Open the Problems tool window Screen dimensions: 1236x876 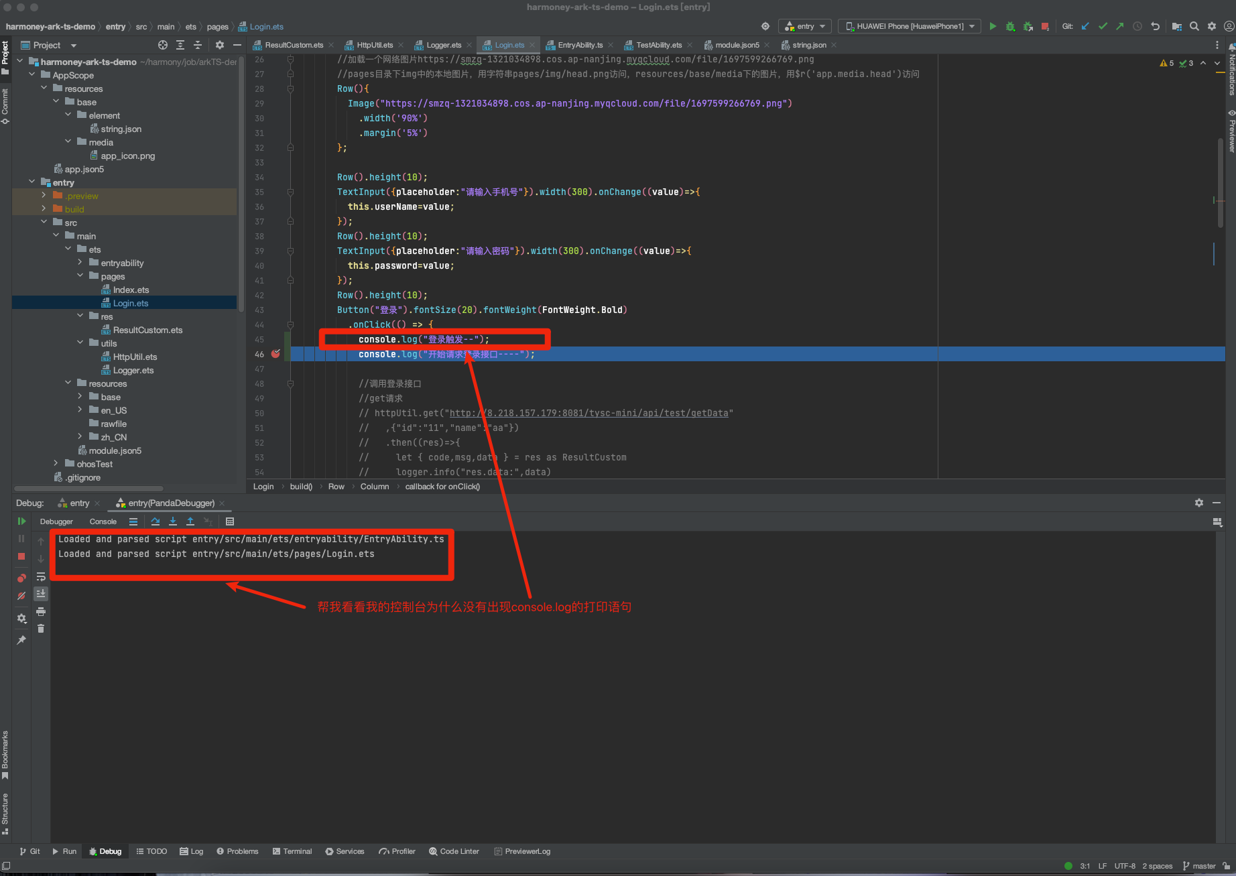pos(237,851)
